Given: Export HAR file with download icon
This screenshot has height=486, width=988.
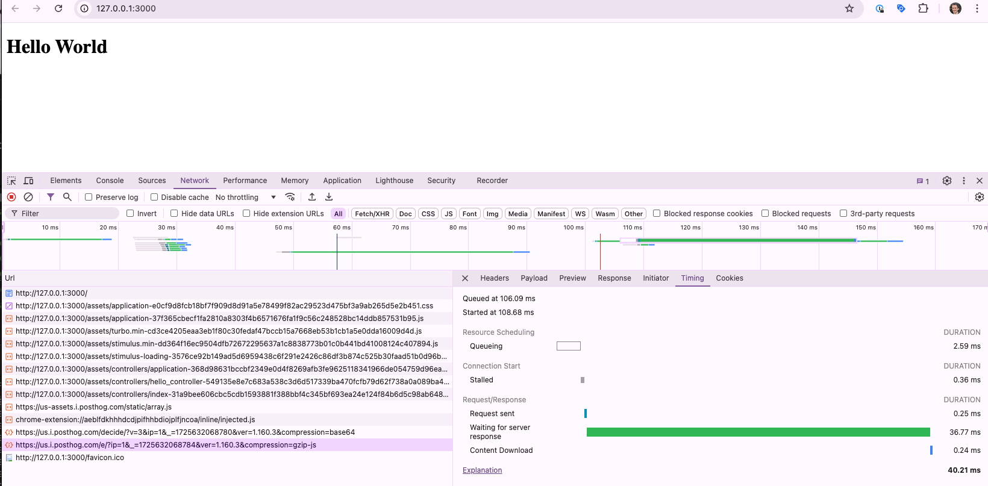Looking at the screenshot, I should pos(329,197).
